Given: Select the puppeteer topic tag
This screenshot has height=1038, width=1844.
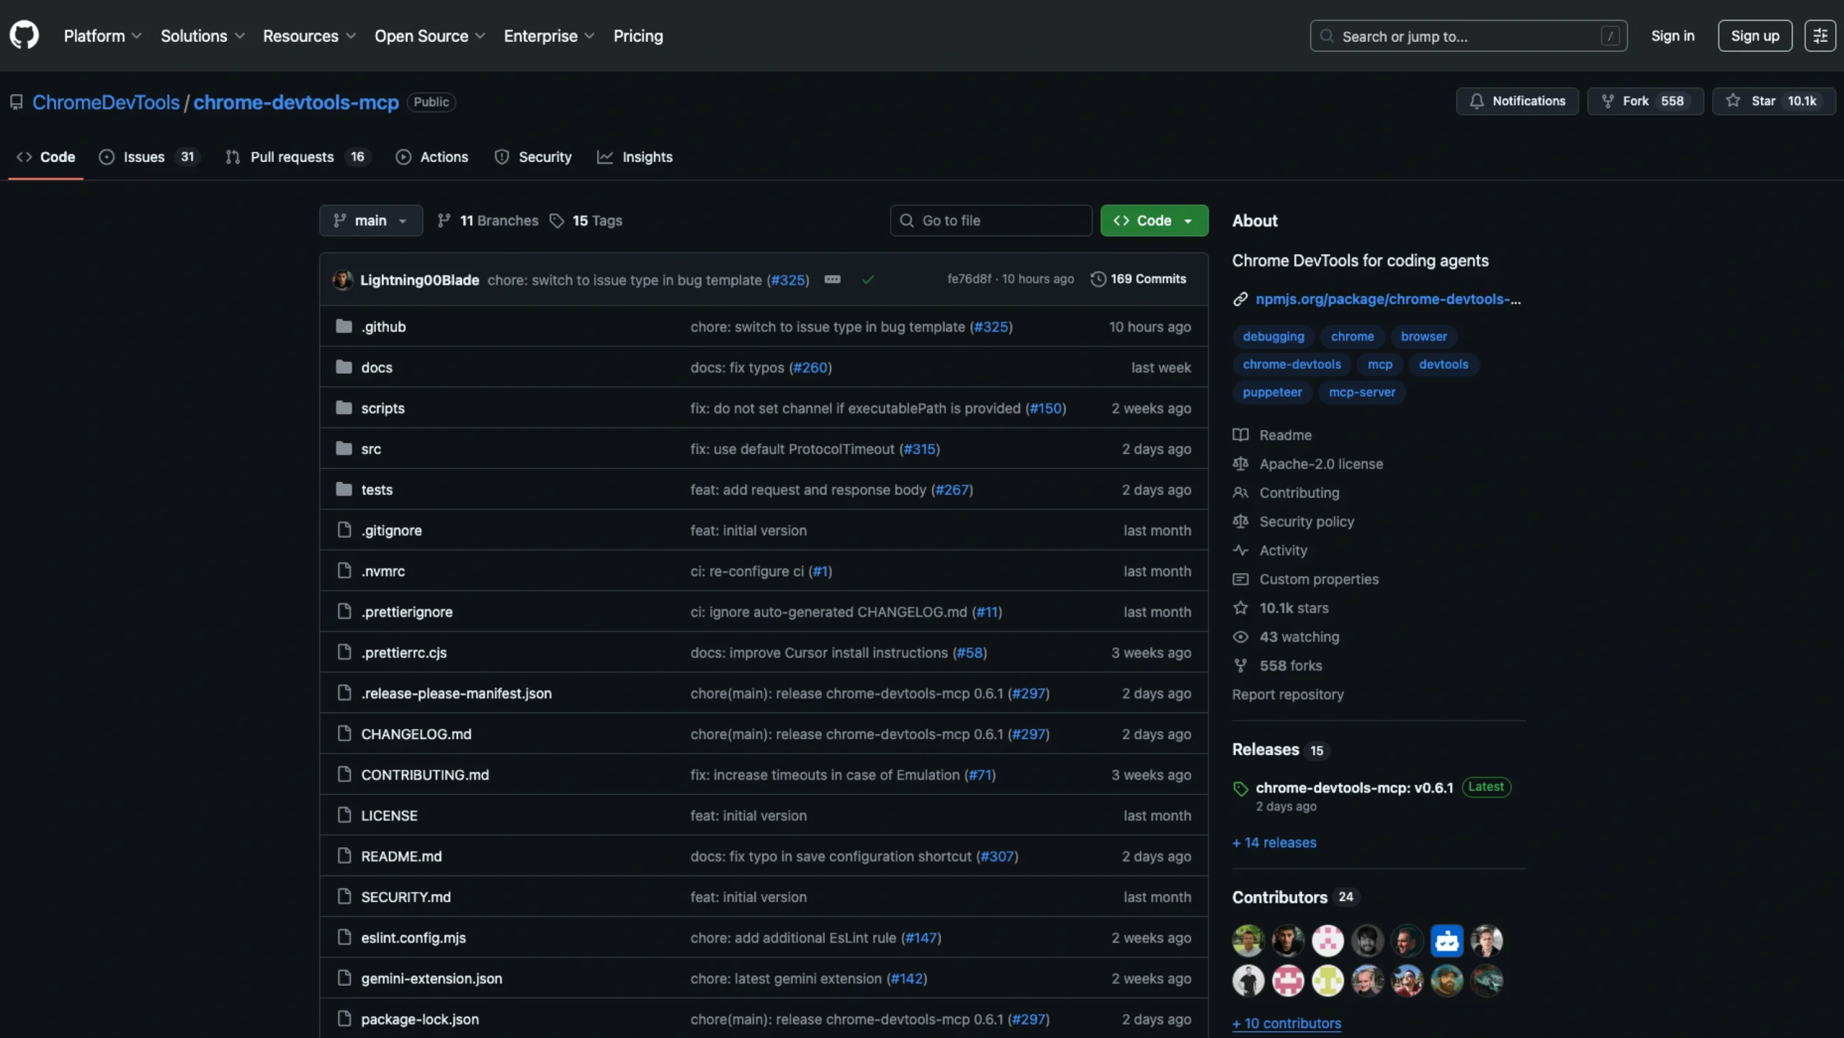Looking at the screenshot, I should [1272, 392].
